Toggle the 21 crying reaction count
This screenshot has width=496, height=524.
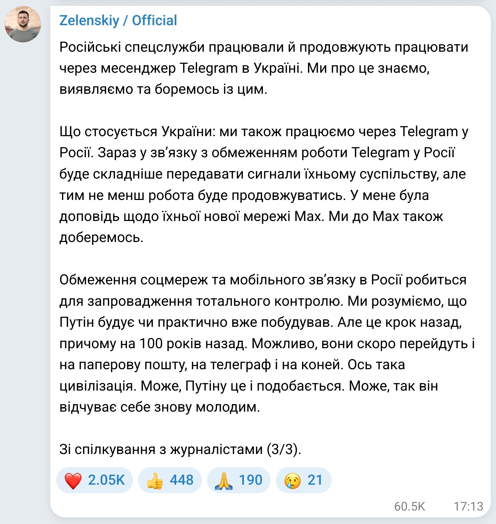click(x=315, y=480)
